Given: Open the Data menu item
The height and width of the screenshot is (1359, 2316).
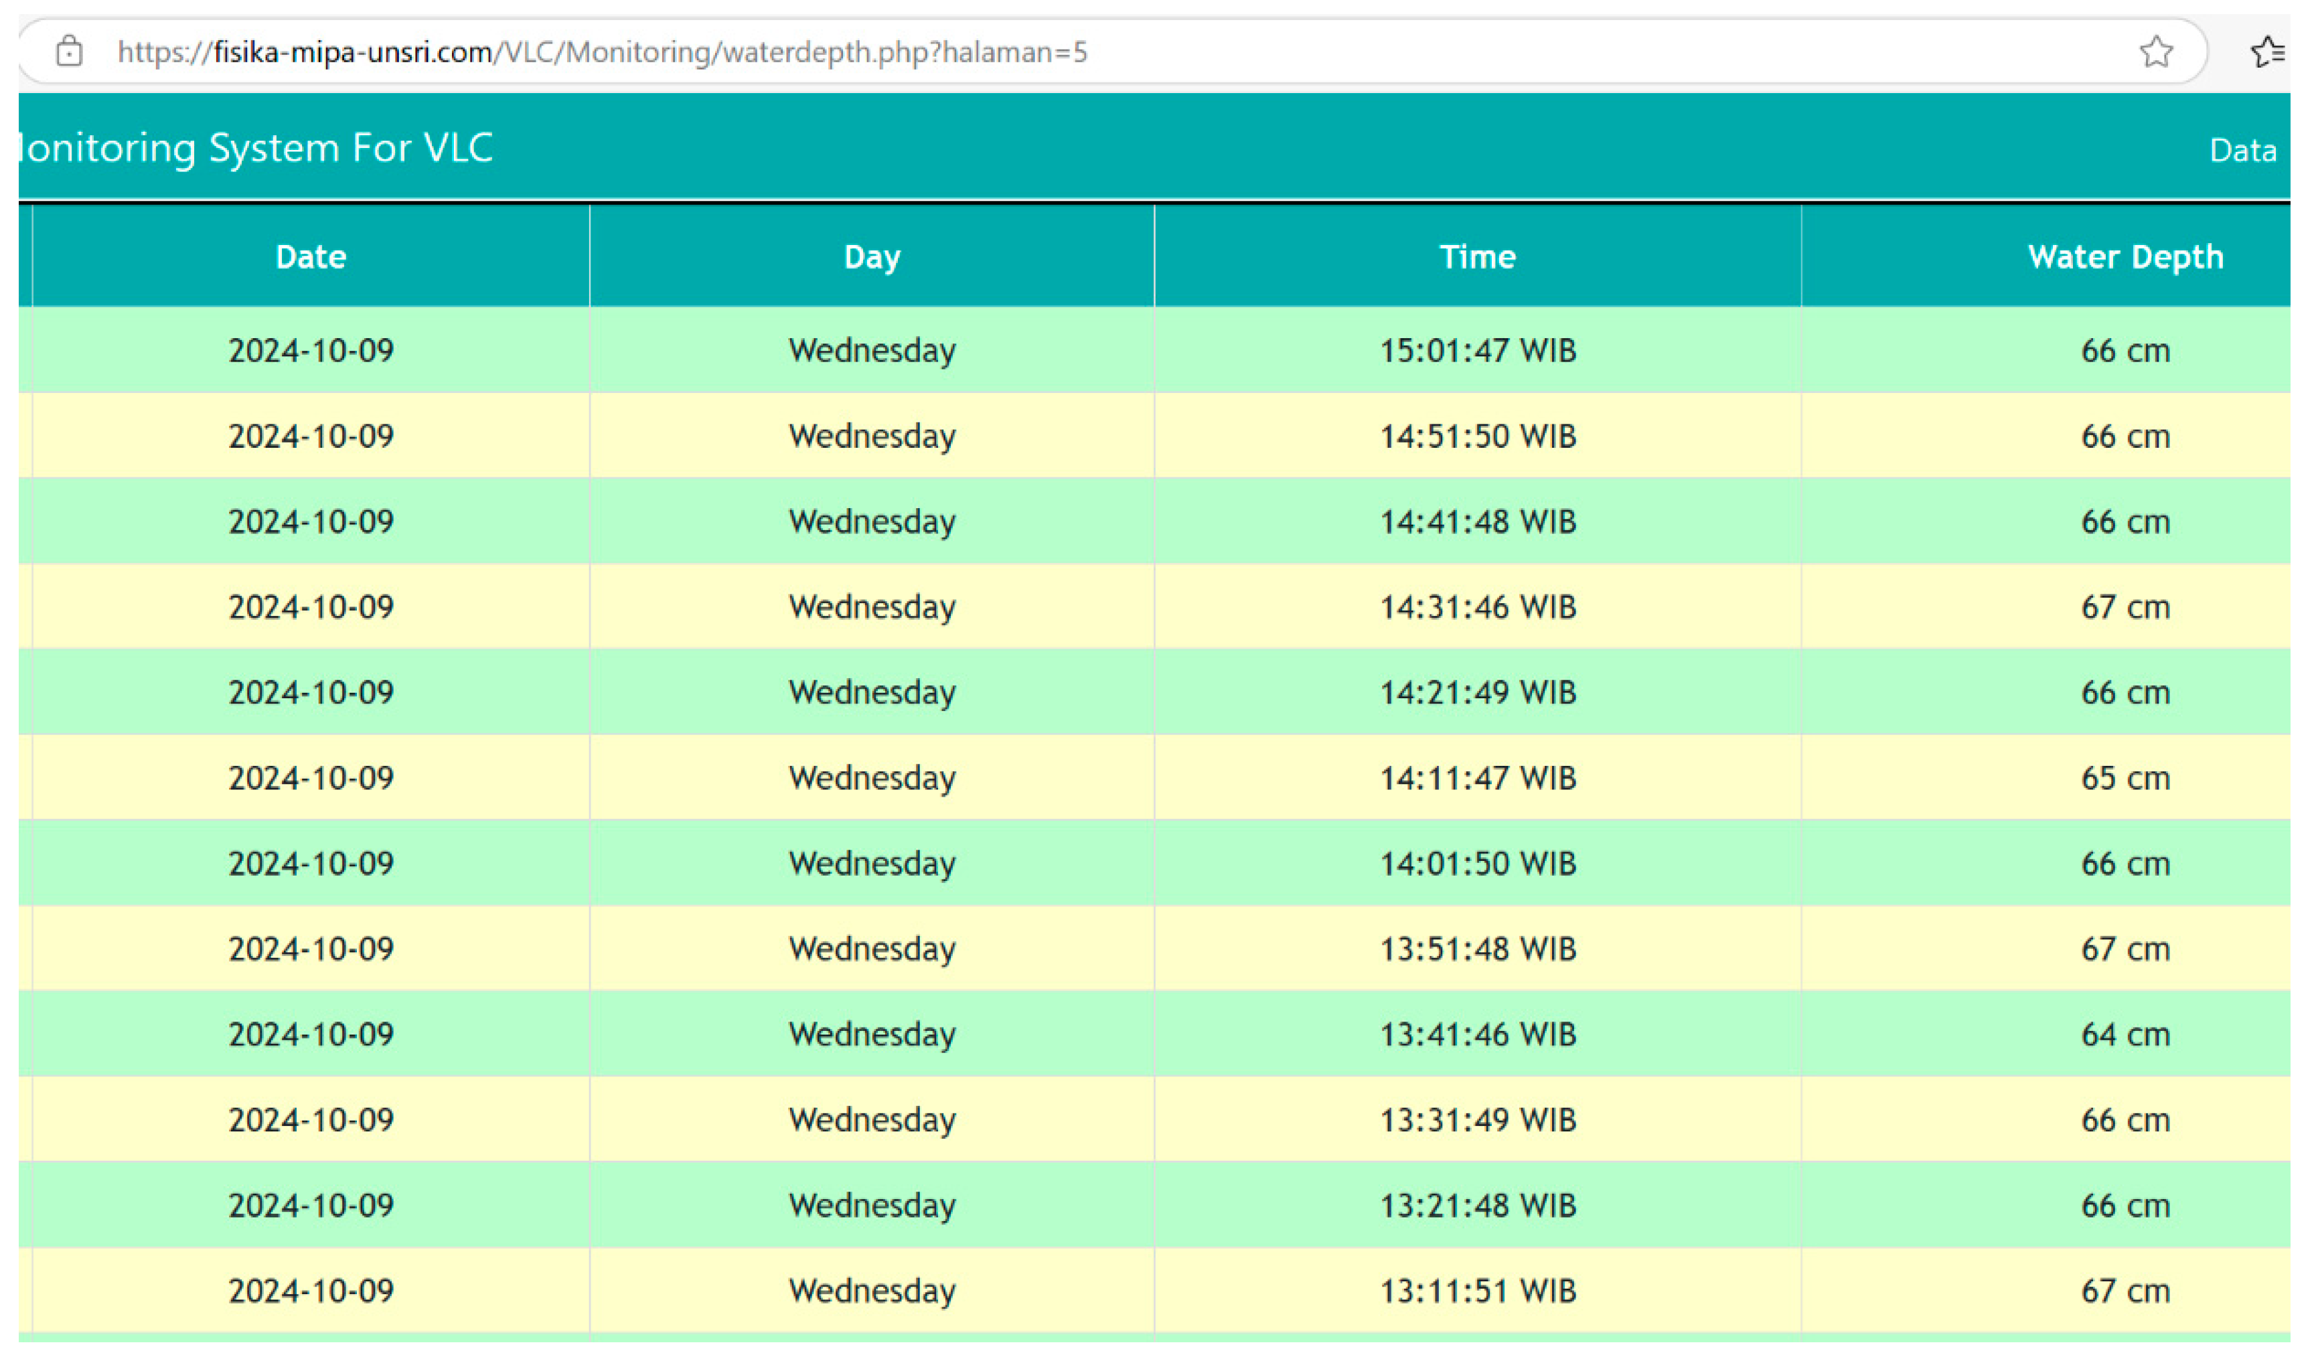Looking at the screenshot, I should 2242,151.
